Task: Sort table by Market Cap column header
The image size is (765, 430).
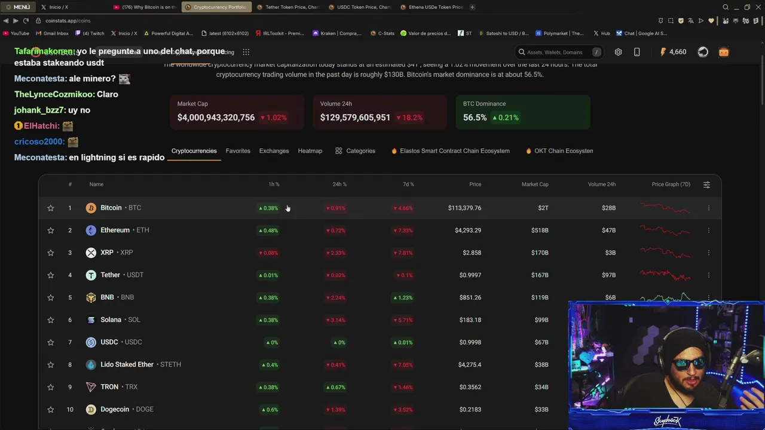Action: coord(535,185)
